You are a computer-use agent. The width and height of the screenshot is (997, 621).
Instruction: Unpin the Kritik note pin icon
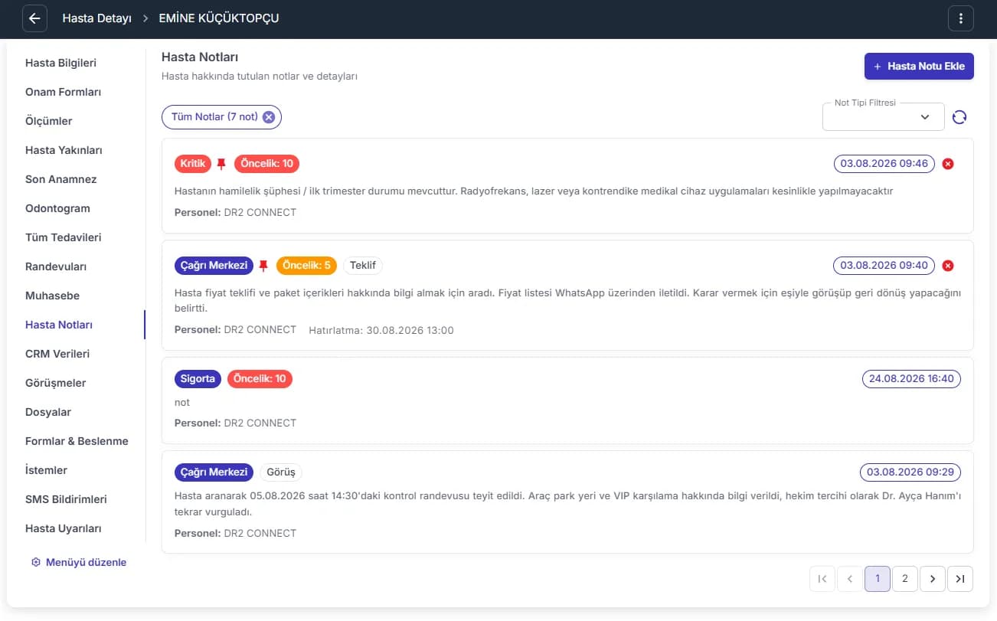[221, 164]
